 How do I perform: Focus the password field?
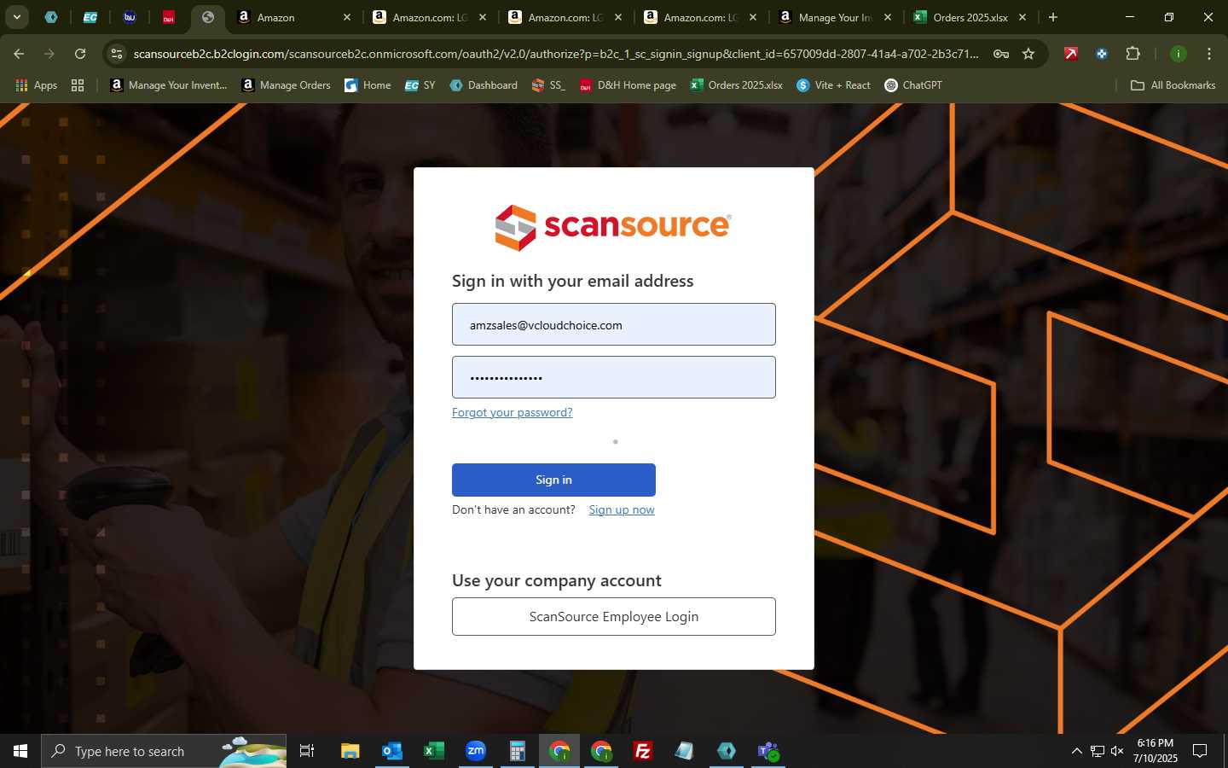(x=614, y=377)
